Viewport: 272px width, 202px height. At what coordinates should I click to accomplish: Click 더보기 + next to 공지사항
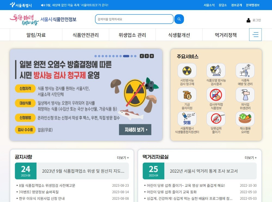pos(123,158)
